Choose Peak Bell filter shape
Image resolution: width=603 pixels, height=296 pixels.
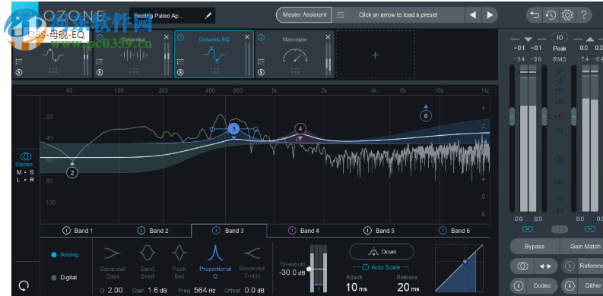[179, 262]
